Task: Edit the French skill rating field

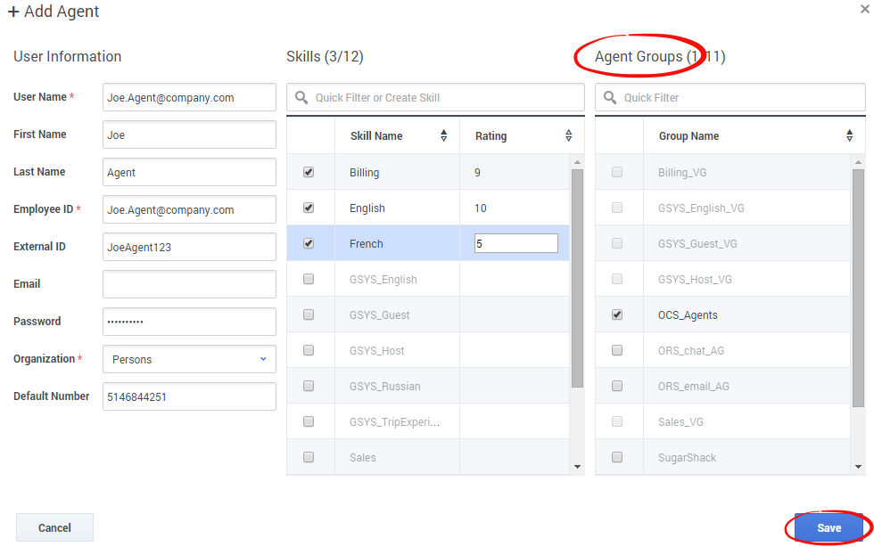Action: click(515, 243)
